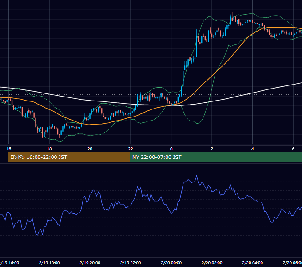Click the highest peak of the blue oscillator line
Image resolution: width=302 pixels, height=267 pixels.
click(197, 176)
